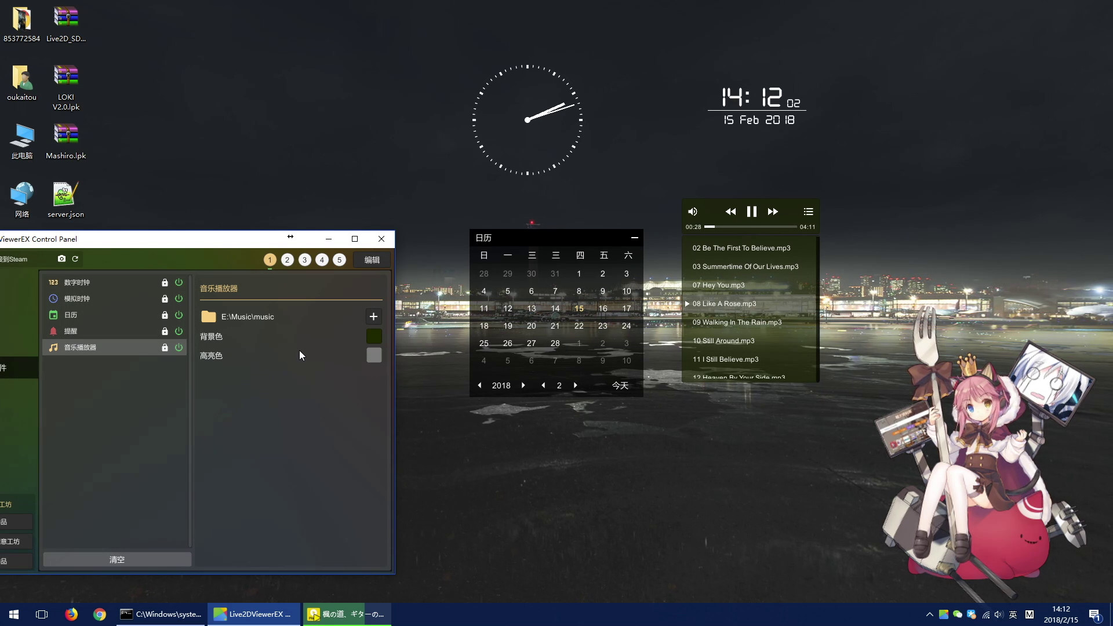Select 08 Like A Rose.mp3 in playlist
1113x626 pixels.
[x=726, y=303]
